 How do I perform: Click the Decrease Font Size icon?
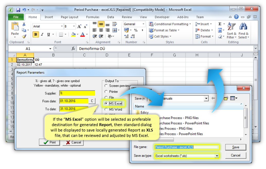tap(85, 26)
